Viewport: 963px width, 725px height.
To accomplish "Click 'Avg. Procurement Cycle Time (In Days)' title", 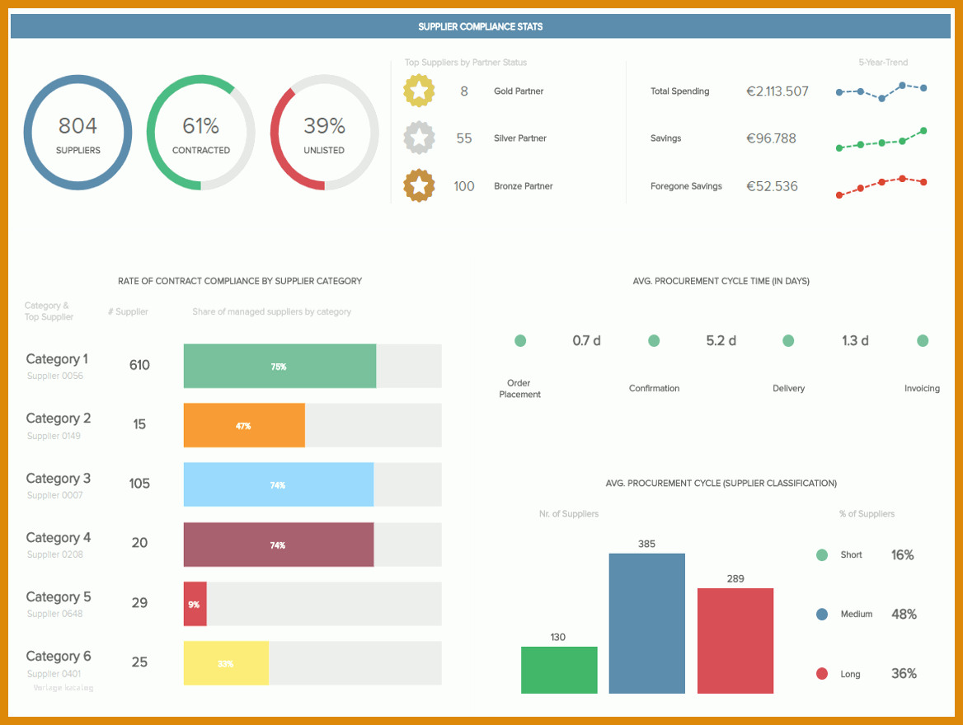I will coord(721,281).
